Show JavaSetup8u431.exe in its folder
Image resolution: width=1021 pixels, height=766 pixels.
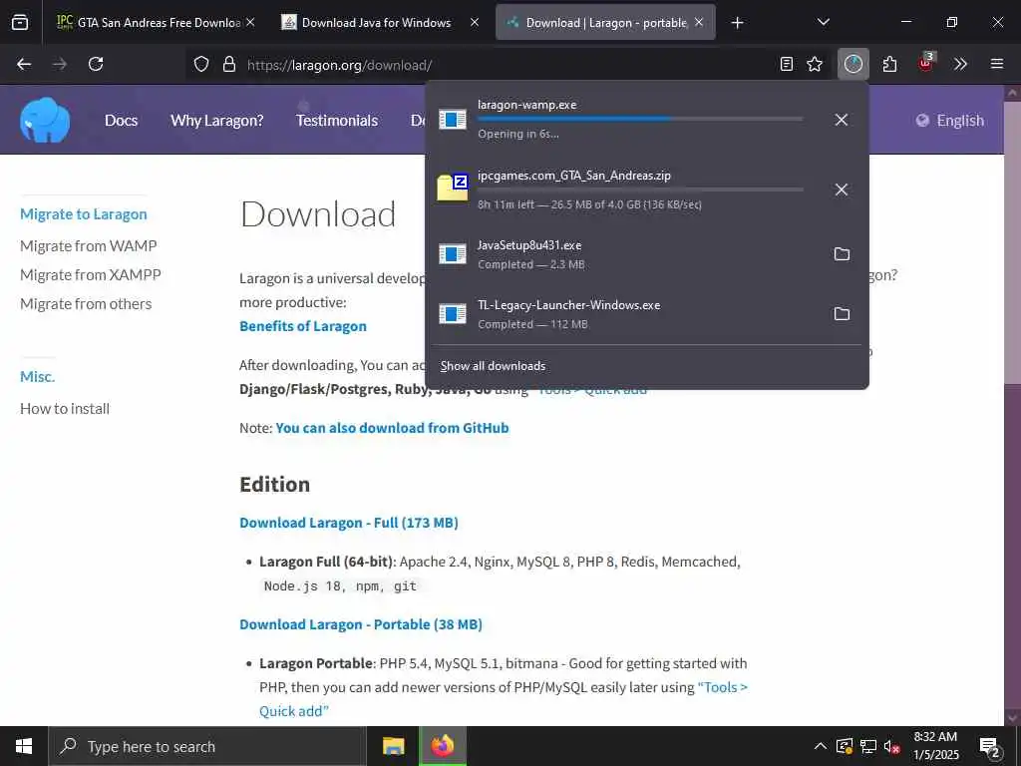842,254
